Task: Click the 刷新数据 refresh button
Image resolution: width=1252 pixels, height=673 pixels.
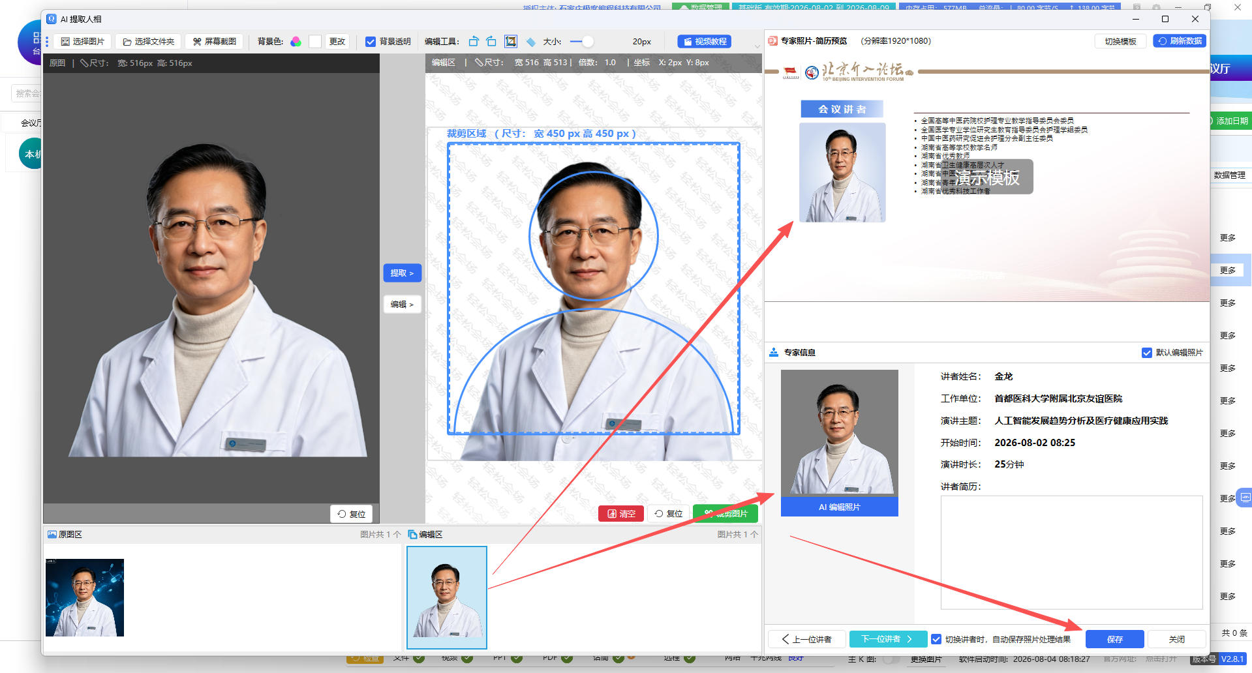Action: coord(1180,41)
